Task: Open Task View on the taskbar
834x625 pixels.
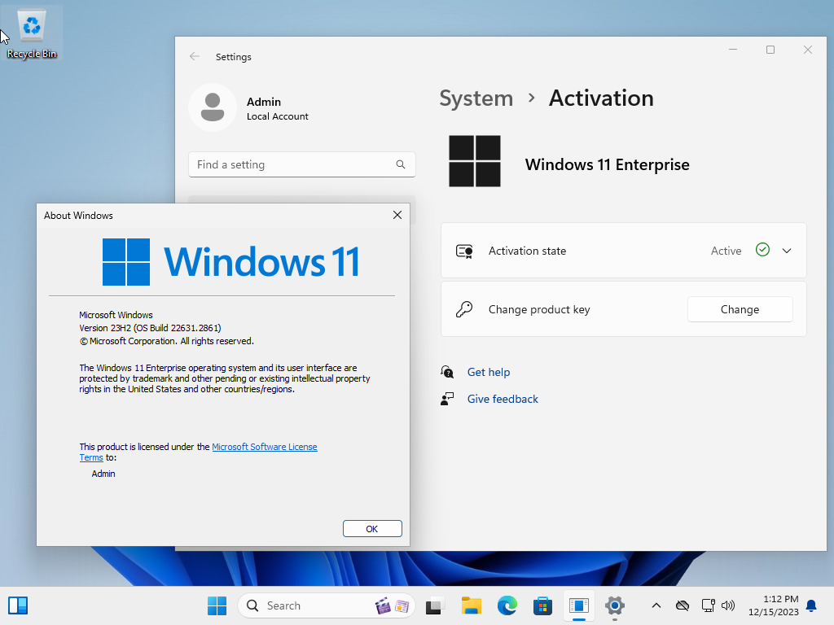Action: 436,605
